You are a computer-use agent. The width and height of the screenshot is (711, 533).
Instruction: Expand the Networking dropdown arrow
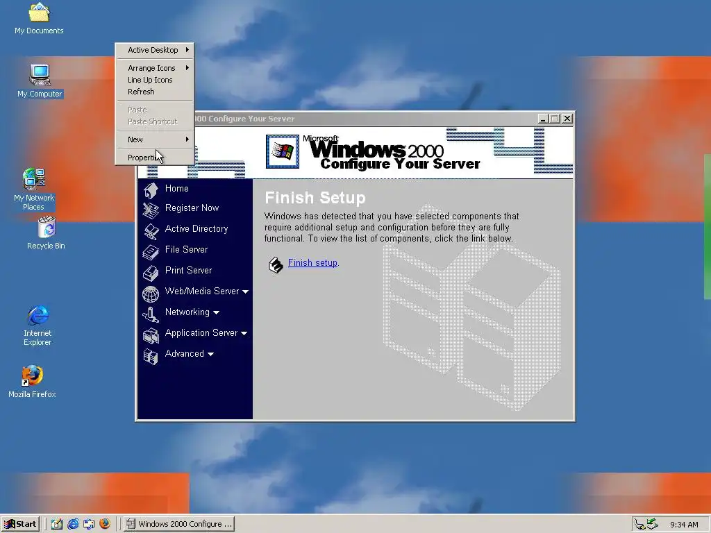coord(217,312)
